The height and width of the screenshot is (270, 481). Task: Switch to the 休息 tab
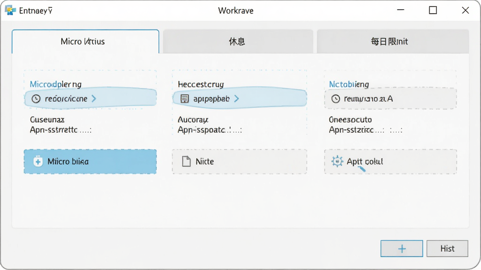pyautogui.click(x=238, y=42)
